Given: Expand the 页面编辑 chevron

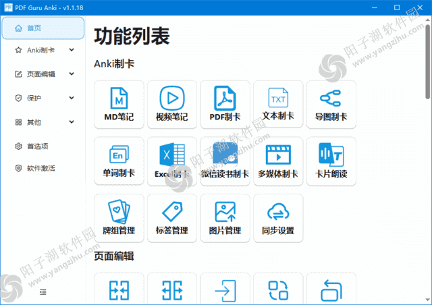Looking at the screenshot, I should [x=72, y=74].
